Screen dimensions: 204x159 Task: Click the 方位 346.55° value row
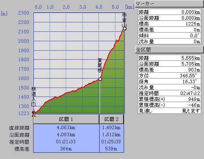(169, 75)
